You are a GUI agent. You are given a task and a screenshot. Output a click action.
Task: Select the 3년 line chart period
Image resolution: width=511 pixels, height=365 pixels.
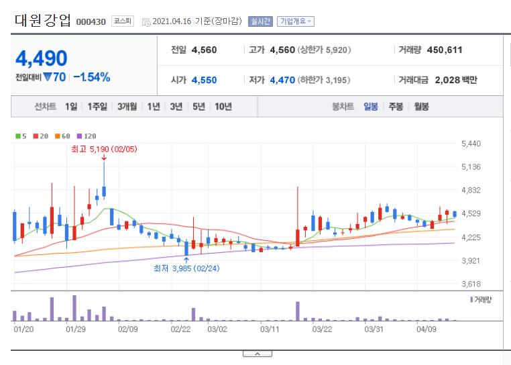click(176, 106)
